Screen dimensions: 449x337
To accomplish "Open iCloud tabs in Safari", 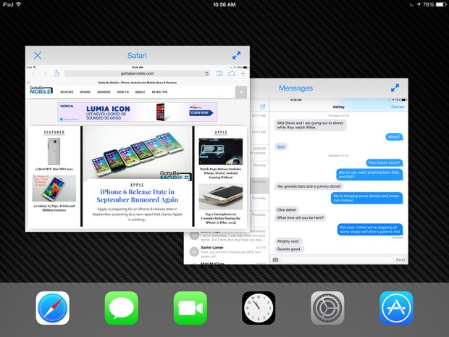I will (x=231, y=74).
